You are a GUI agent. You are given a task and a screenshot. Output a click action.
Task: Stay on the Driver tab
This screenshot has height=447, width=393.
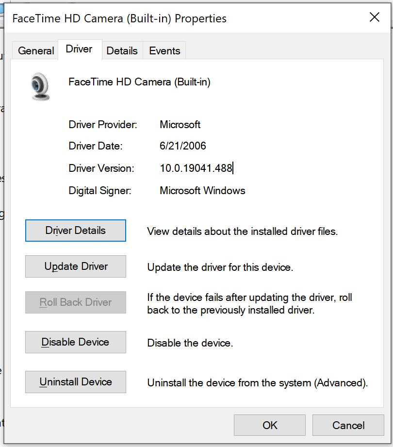tap(79, 49)
